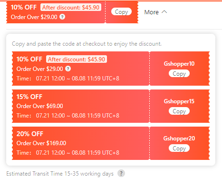
Task: Click the 10% OFF title in coupon list
Action: (29, 59)
